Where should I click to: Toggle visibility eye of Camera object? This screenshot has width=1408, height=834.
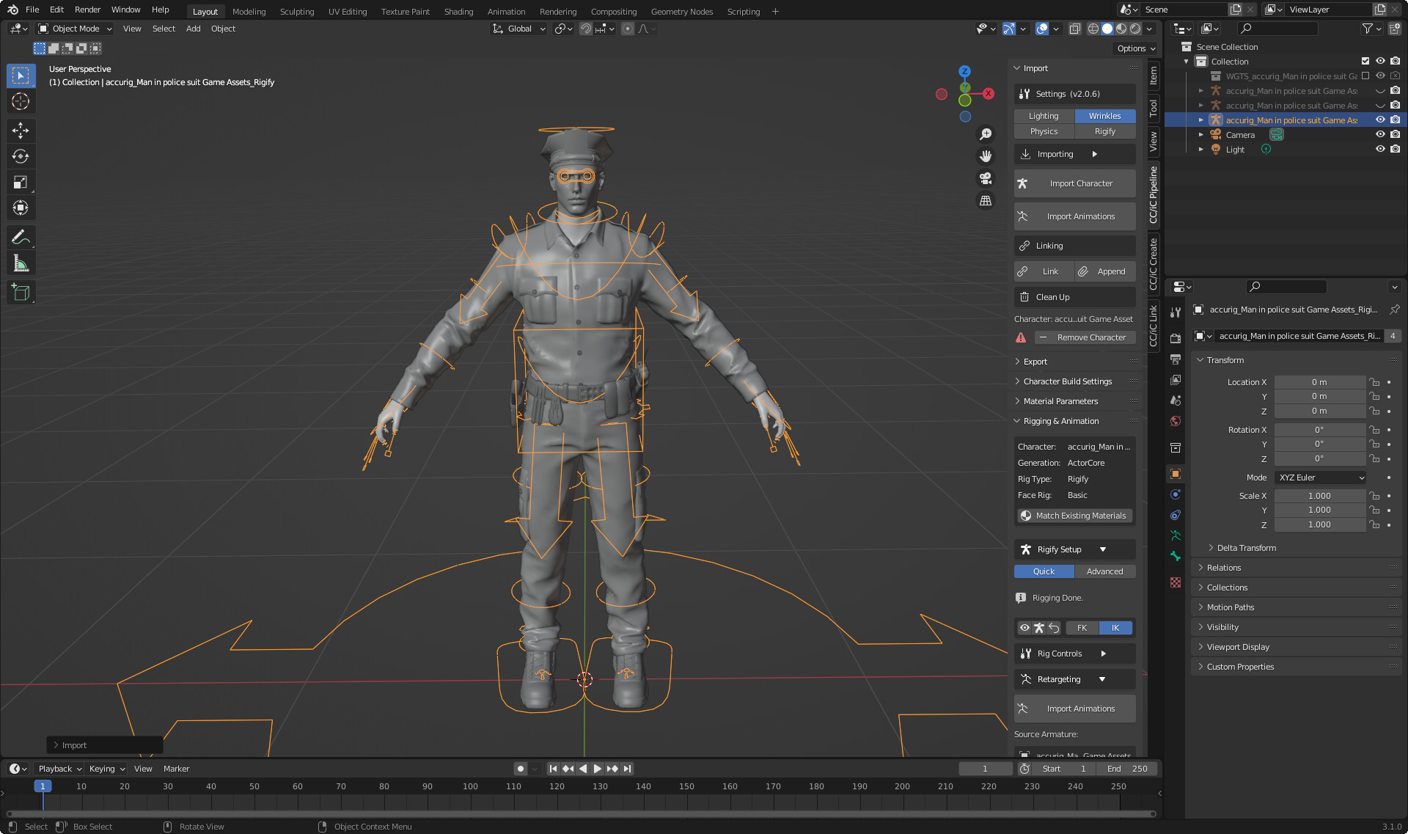(x=1380, y=135)
